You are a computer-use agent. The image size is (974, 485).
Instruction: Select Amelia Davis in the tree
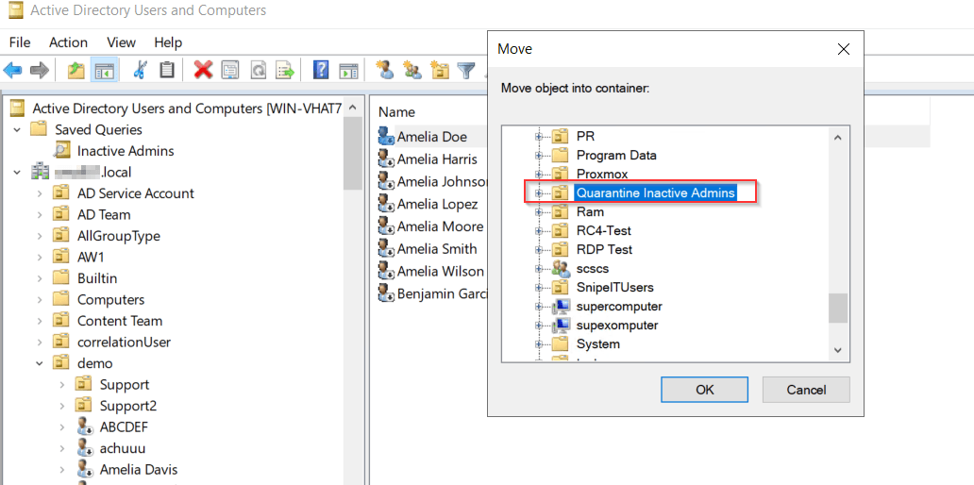coord(139,470)
